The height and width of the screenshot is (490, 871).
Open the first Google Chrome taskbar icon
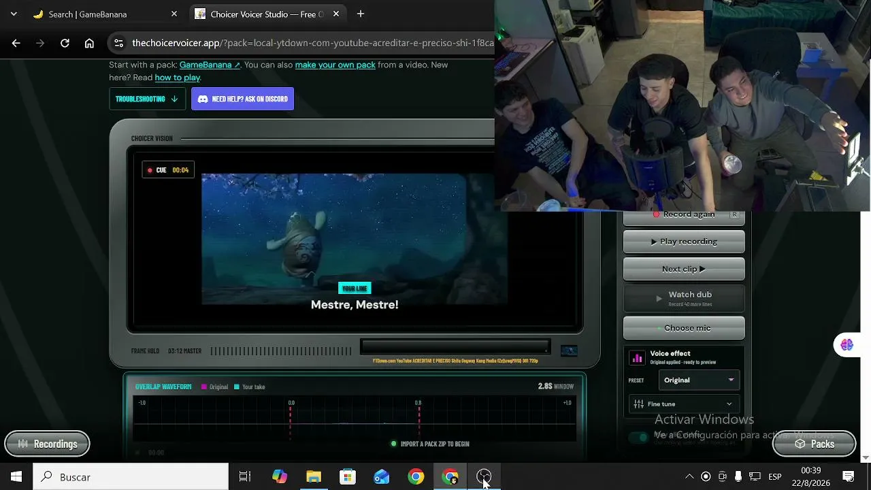(416, 476)
